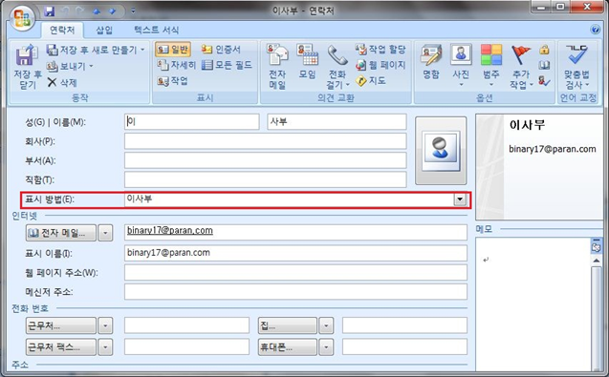Click the address book icon in 옵션
This screenshot has height=377, width=609.
(544, 65)
